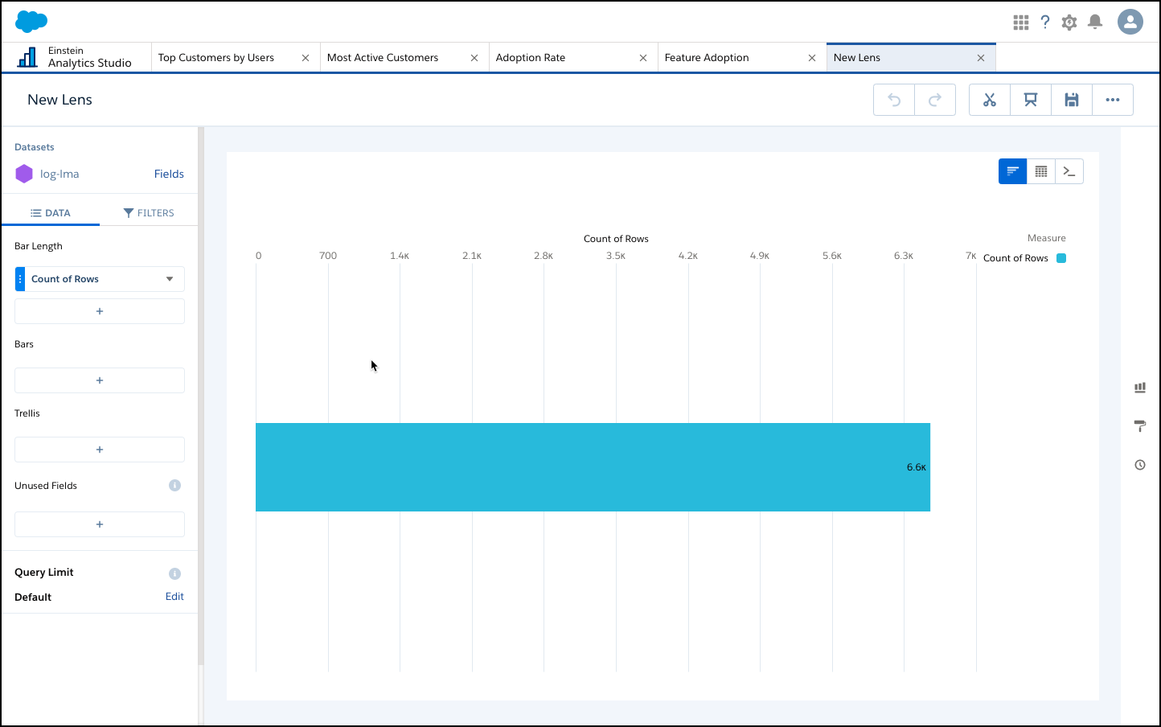Expand the Count of Rows dropdown
1161x727 pixels.
pyautogui.click(x=170, y=279)
